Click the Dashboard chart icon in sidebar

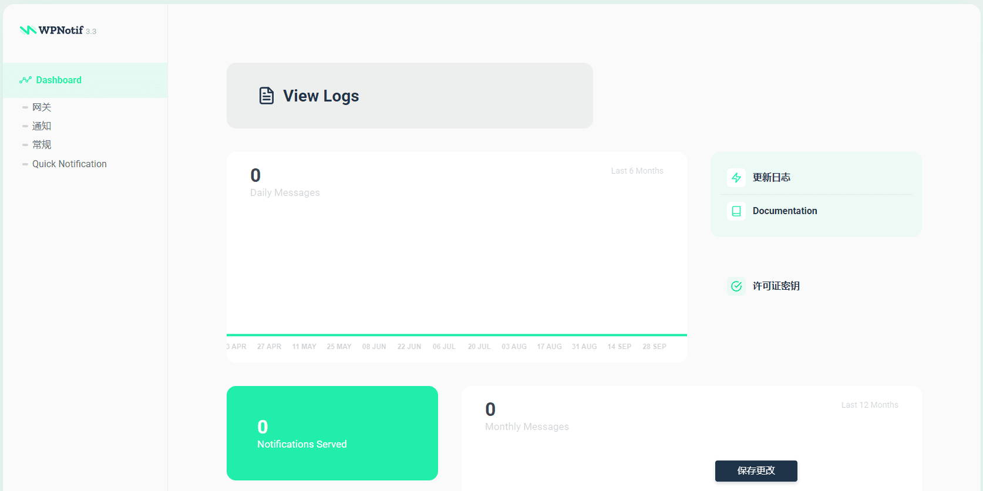pos(25,80)
